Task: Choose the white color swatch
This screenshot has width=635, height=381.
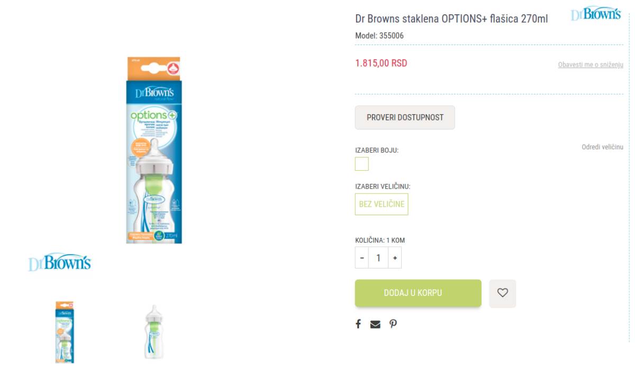Action: point(362,164)
